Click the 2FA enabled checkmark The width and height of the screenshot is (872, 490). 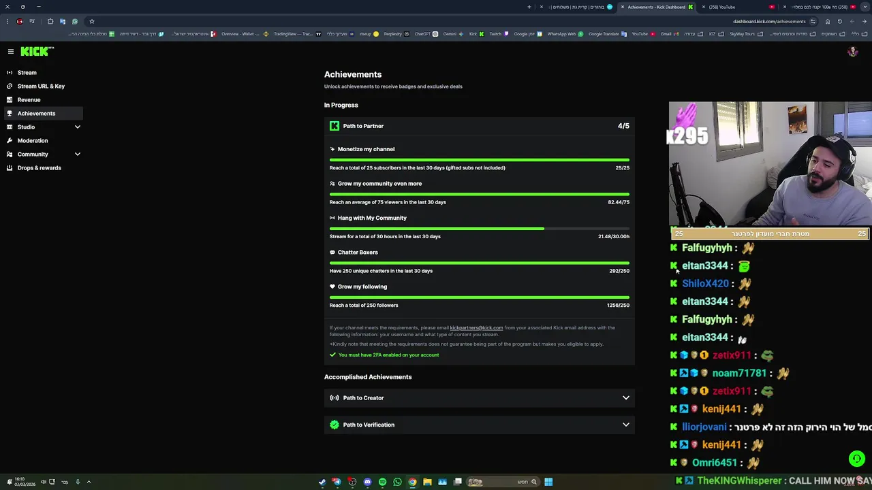[332, 355]
